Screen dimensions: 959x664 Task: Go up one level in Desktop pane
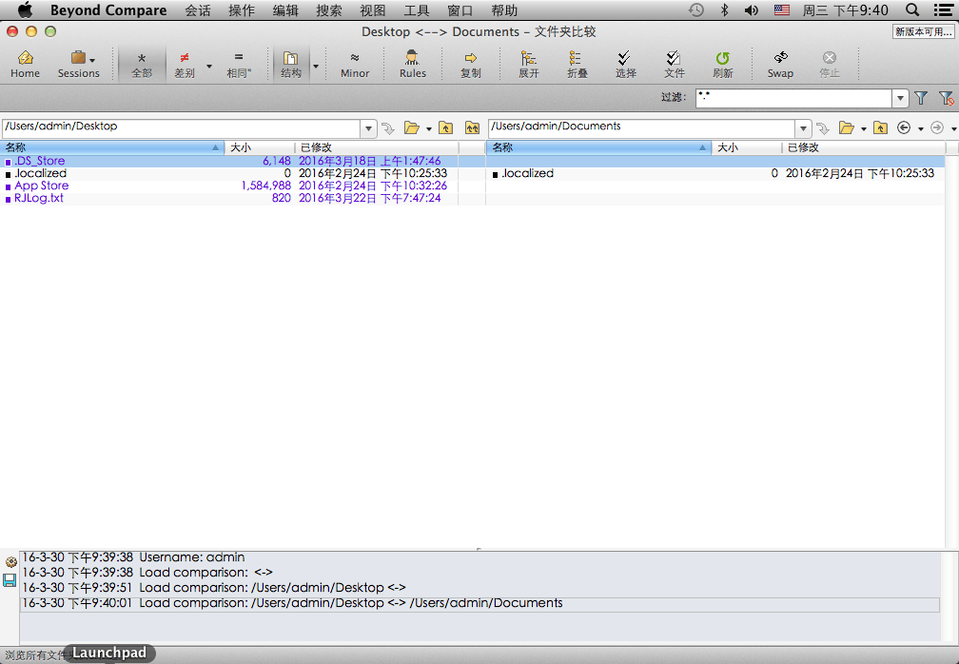(x=446, y=128)
